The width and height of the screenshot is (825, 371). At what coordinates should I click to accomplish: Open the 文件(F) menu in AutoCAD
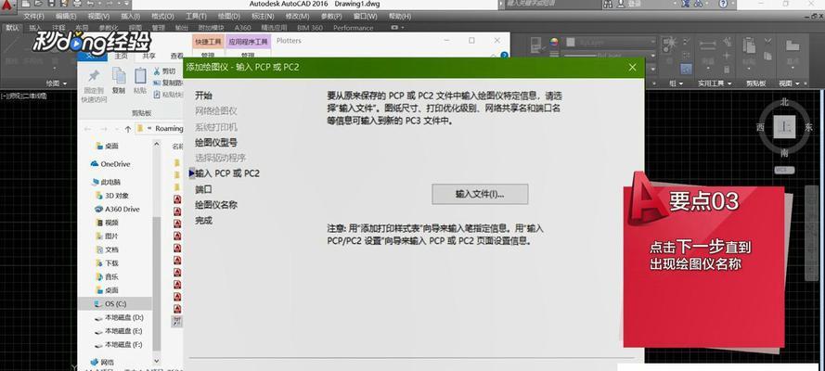tap(33, 17)
